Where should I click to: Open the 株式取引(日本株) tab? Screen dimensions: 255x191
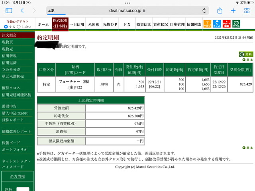click(60, 24)
